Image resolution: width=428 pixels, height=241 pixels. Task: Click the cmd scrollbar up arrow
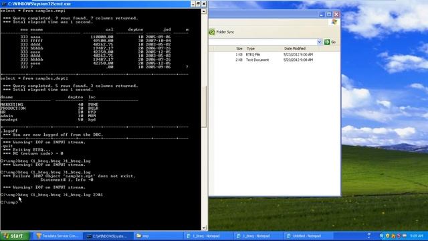(x=204, y=11)
